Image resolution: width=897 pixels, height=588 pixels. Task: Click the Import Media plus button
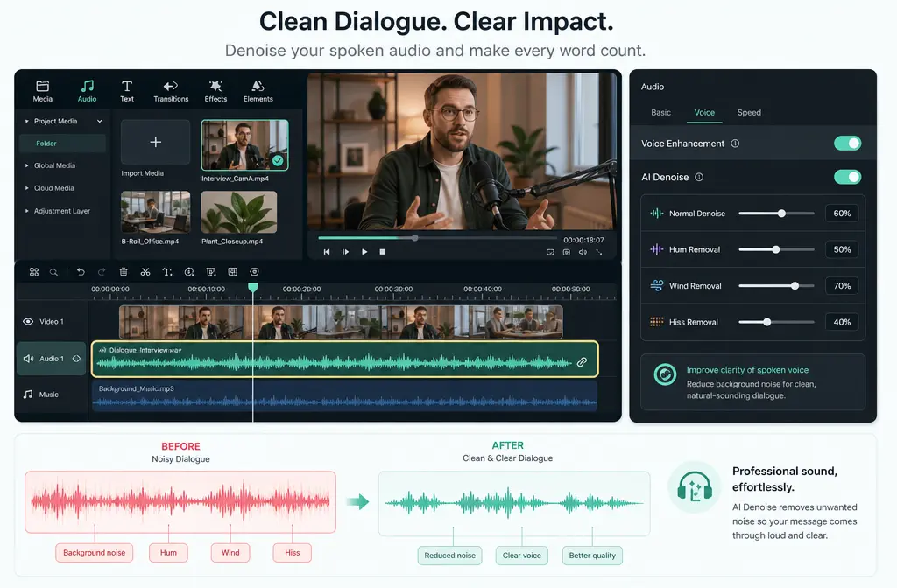point(156,142)
